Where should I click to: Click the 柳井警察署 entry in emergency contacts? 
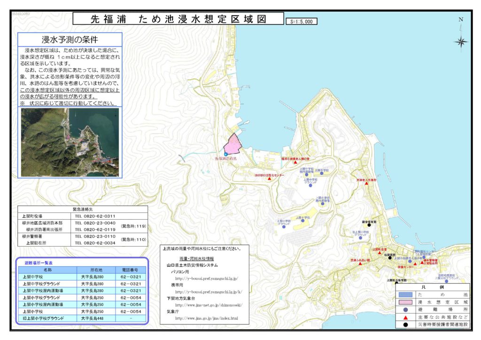[x=32, y=236]
